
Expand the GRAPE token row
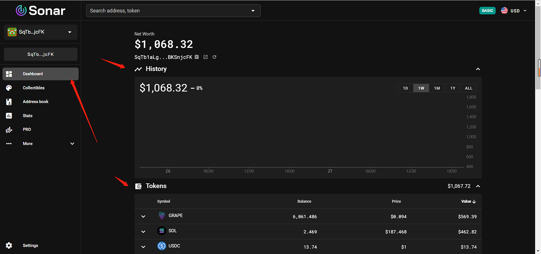pyautogui.click(x=143, y=217)
